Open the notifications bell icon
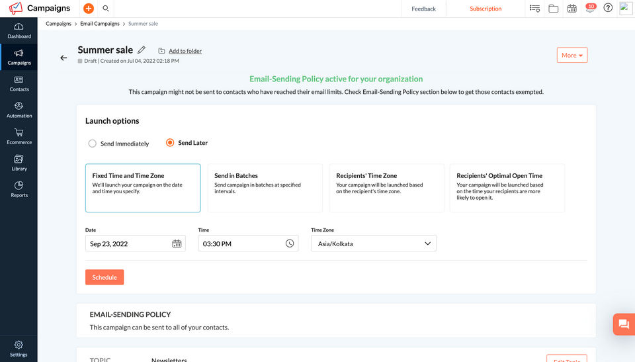 pyautogui.click(x=589, y=9)
